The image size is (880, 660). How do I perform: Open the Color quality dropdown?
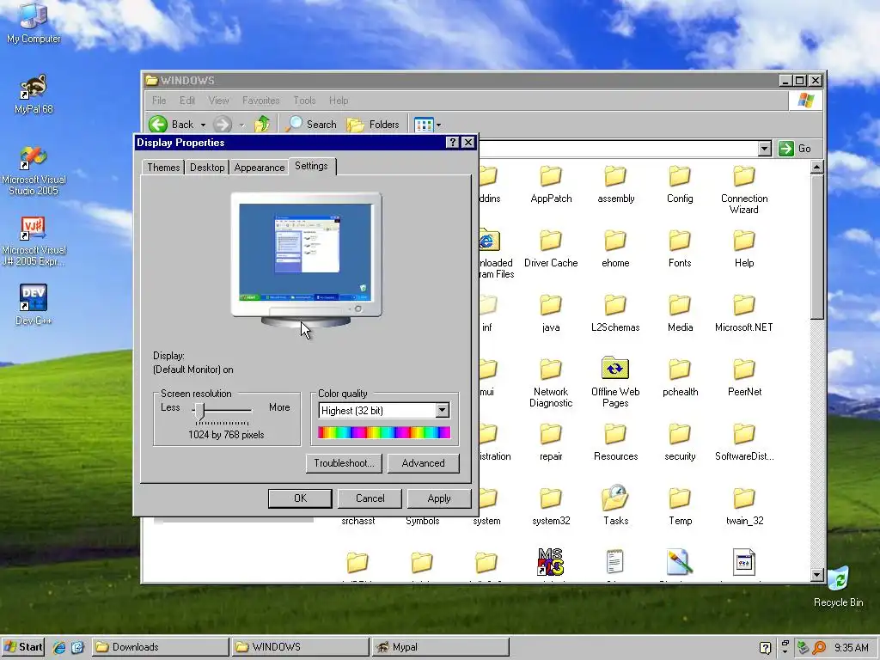[443, 410]
